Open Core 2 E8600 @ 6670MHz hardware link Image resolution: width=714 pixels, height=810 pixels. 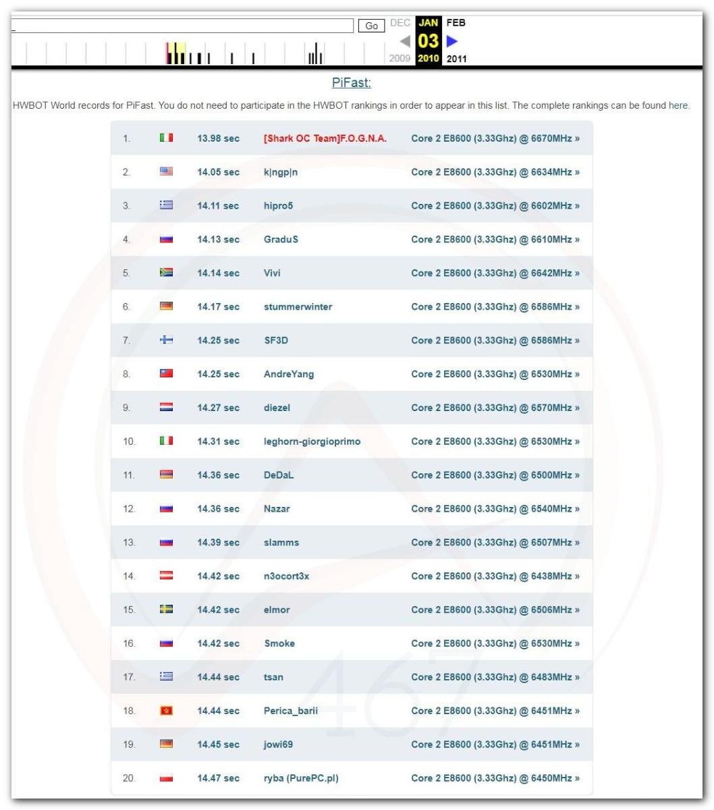[495, 138]
